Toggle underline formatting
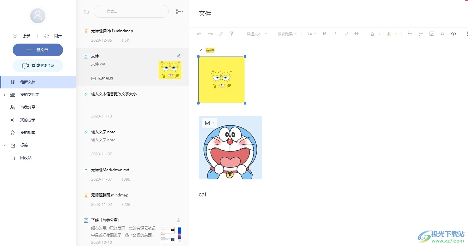This screenshot has width=468, height=246. click(346, 34)
